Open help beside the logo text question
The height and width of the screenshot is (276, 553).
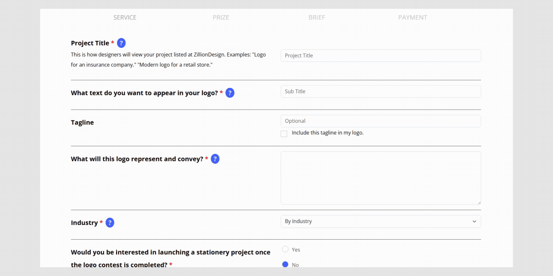click(x=229, y=92)
